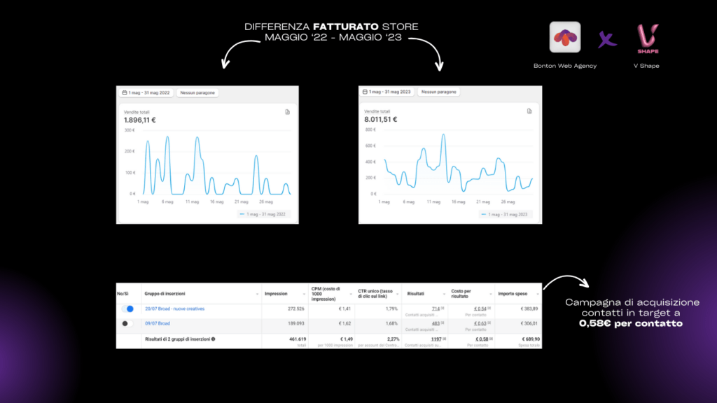Open the report icon in the 2023 sales chart

tap(529, 111)
